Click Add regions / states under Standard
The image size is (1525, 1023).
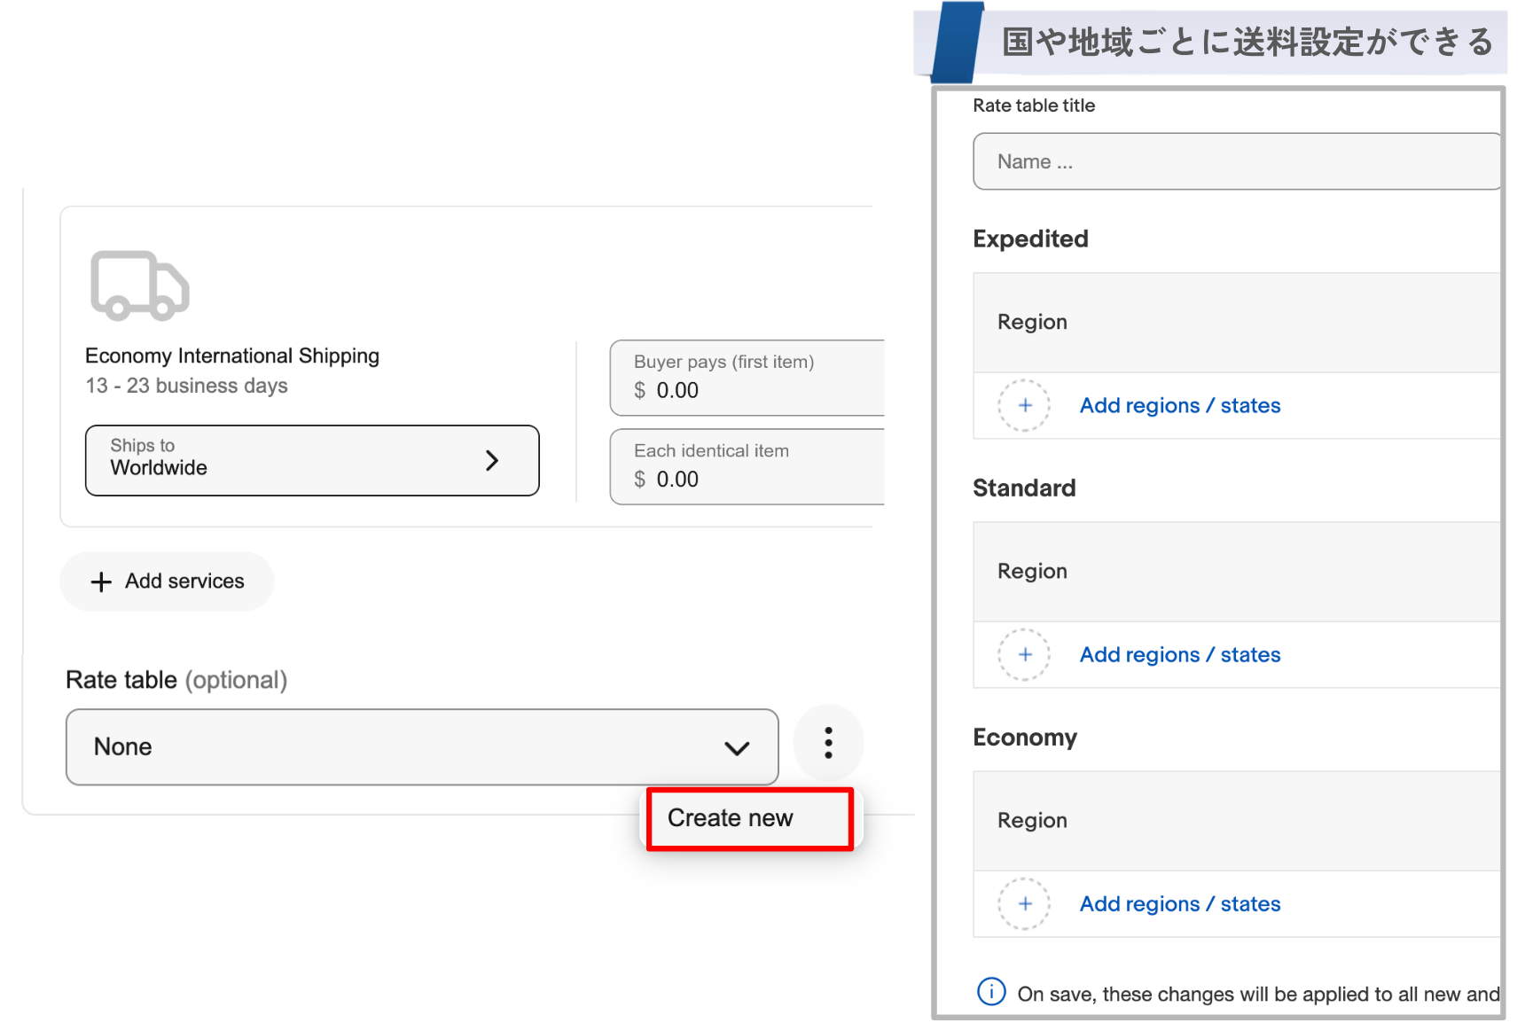[1179, 654]
